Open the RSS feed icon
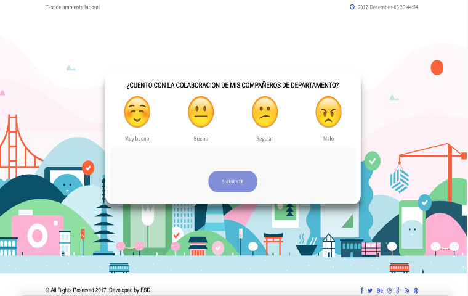 [x=407, y=290]
